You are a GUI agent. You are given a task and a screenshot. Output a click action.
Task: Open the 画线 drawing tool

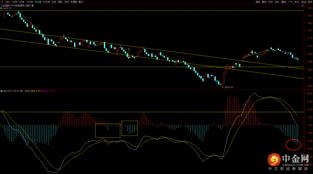point(284,2)
